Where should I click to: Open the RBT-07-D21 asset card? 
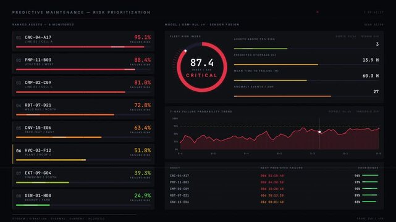coord(83,109)
